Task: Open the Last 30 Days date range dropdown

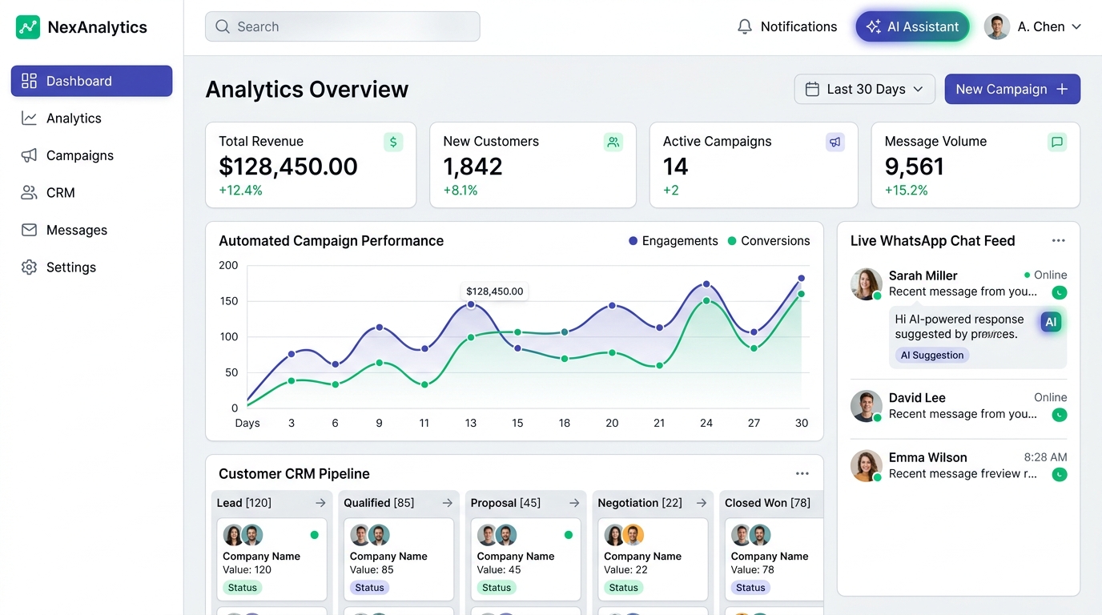Action: 865,89
